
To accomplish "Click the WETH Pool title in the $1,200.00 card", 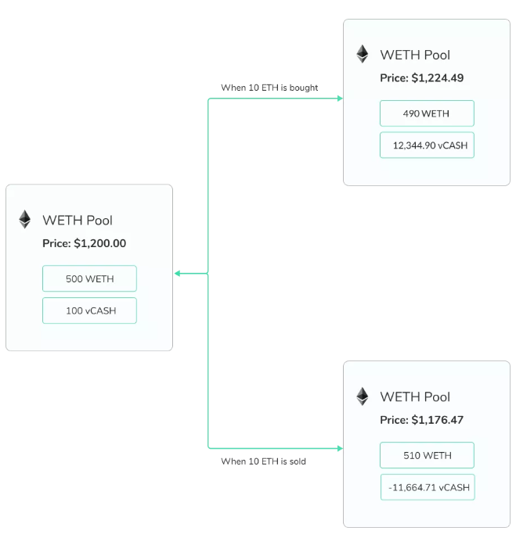I will 78,221.
